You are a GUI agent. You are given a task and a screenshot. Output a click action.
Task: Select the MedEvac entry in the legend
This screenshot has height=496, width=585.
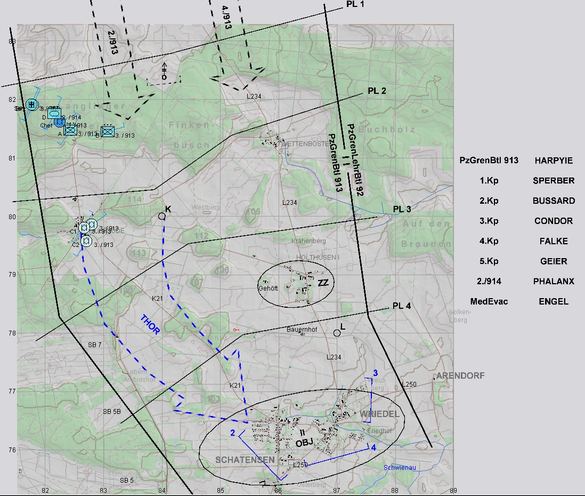(489, 301)
